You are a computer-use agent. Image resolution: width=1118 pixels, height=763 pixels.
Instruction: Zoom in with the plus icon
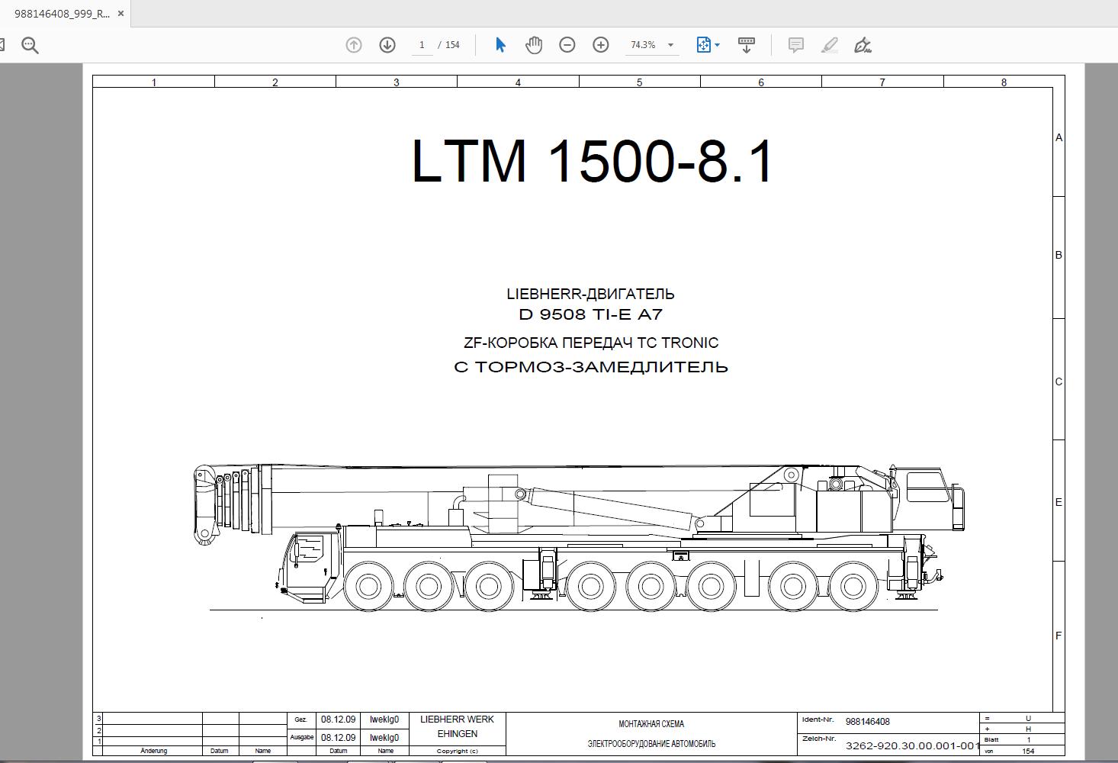click(x=602, y=44)
